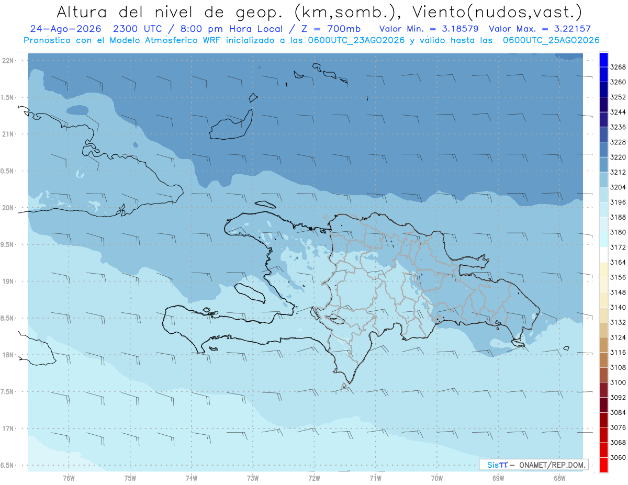Click the longitude label 70W
This screenshot has width=628, height=485.
coord(436,478)
